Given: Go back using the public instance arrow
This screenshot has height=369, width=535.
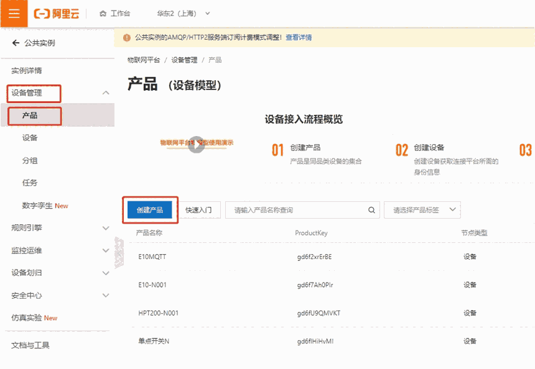Looking at the screenshot, I should (16, 43).
